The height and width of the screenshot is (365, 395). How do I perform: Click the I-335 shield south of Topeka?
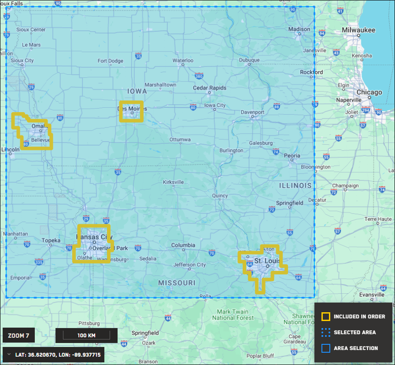39,262
